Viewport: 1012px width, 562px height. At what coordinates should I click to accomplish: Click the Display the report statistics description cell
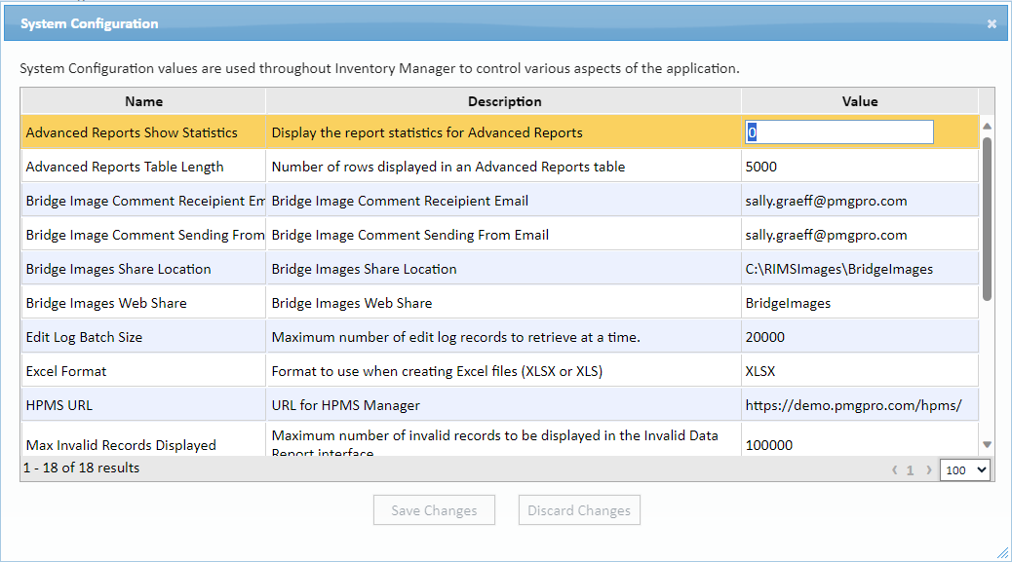tap(504, 132)
